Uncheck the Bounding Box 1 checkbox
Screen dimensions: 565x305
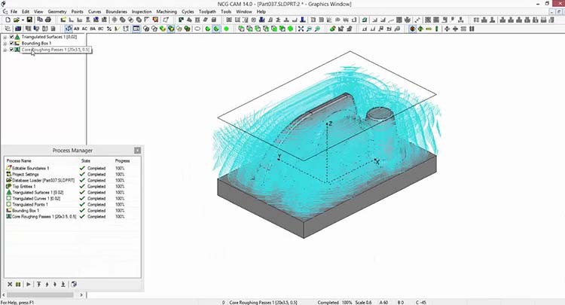[11, 43]
